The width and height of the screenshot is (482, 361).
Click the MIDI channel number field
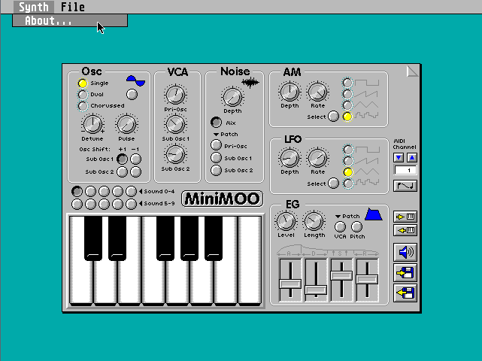coord(405,170)
